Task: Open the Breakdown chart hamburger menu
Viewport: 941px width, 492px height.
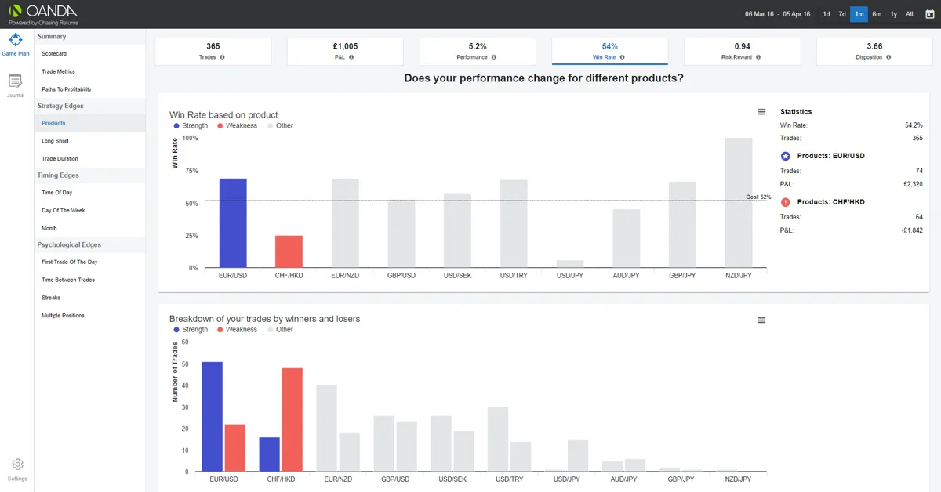Action: [x=761, y=320]
